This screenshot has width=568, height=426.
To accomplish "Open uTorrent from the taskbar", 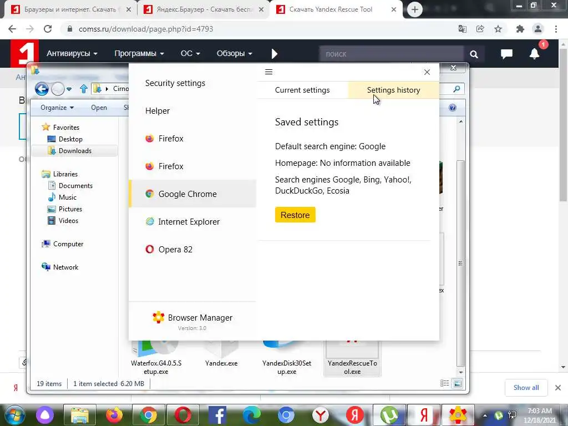I will (389, 415).
